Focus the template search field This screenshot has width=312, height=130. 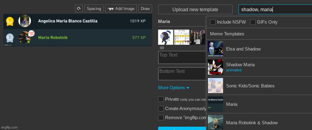tap(275, 9)
